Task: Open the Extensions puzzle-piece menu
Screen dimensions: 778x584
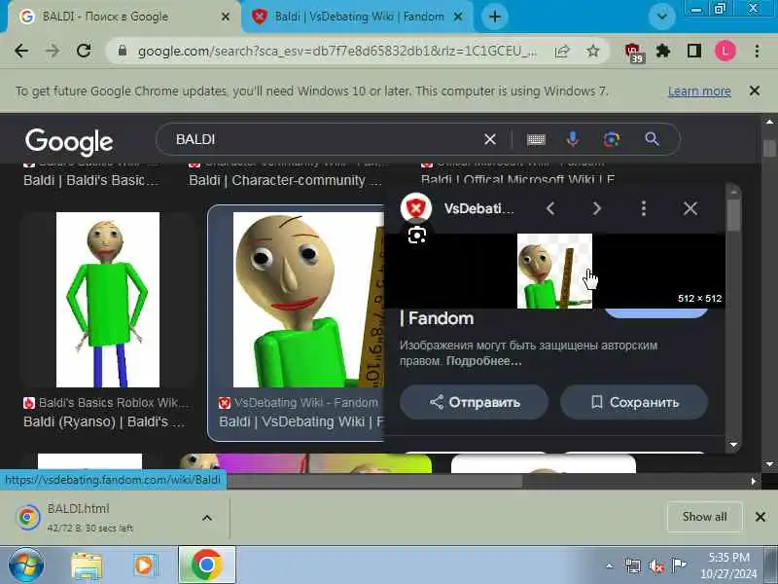Action: tap(663, 51)
